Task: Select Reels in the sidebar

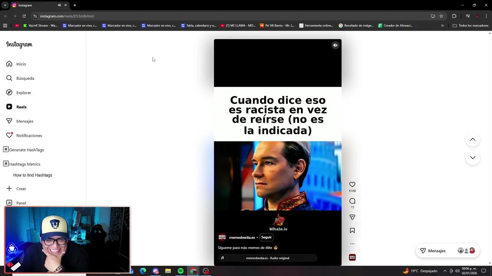Action: pyautogui.click(x=16, y=107)
